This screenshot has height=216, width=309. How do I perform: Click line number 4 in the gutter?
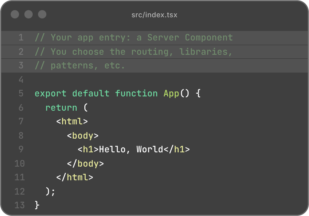tap(21, 79)
